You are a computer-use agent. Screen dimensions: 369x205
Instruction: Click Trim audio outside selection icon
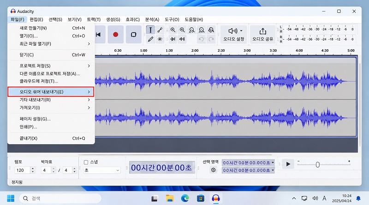pos(173,39)
